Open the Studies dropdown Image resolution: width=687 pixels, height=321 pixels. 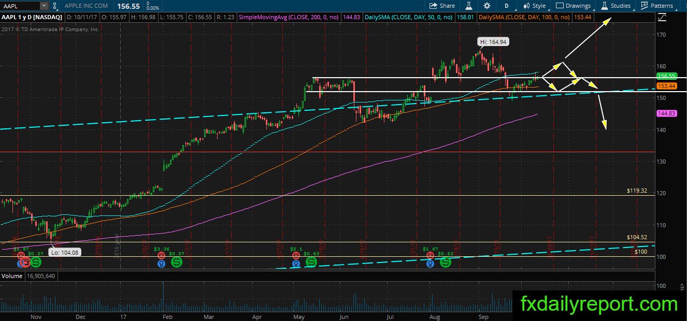[x=616, y=6]
